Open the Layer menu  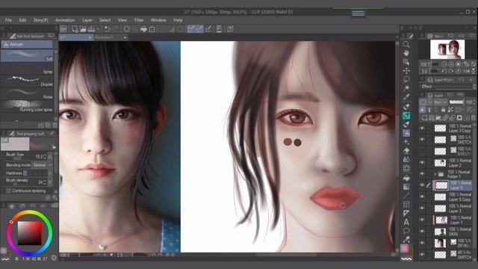point(87,20)
